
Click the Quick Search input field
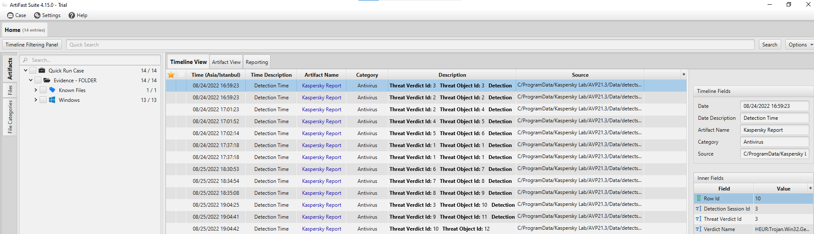[x=410, y=44]
